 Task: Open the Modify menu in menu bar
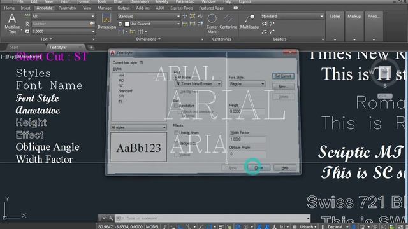162,1
